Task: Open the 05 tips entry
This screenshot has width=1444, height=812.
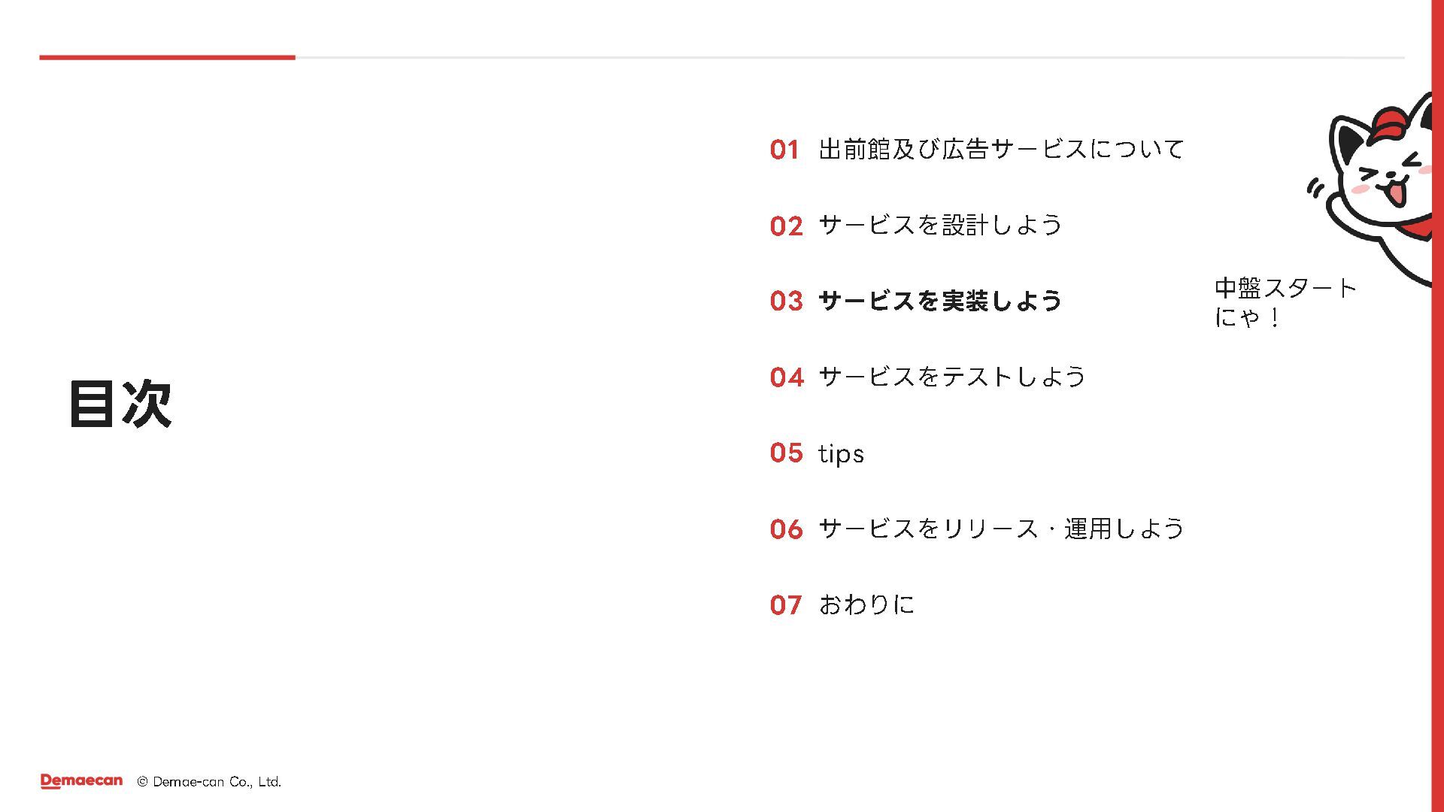Action: [x=817, y=453]
